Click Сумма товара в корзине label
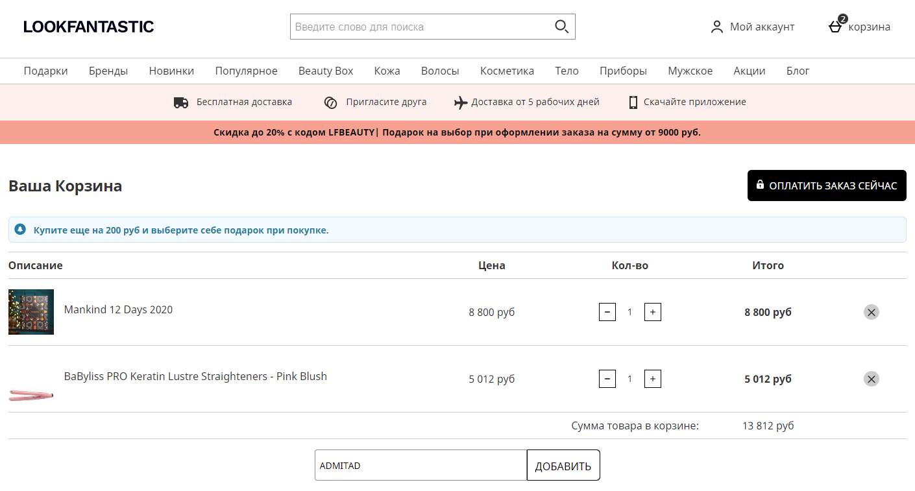This screenshot has height=491, width=915. coord(635,425)
